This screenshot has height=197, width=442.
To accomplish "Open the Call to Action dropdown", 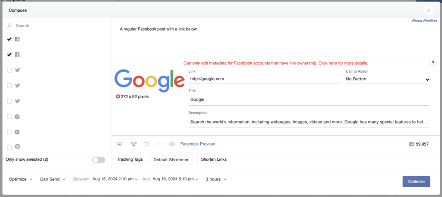I will 388,79.
